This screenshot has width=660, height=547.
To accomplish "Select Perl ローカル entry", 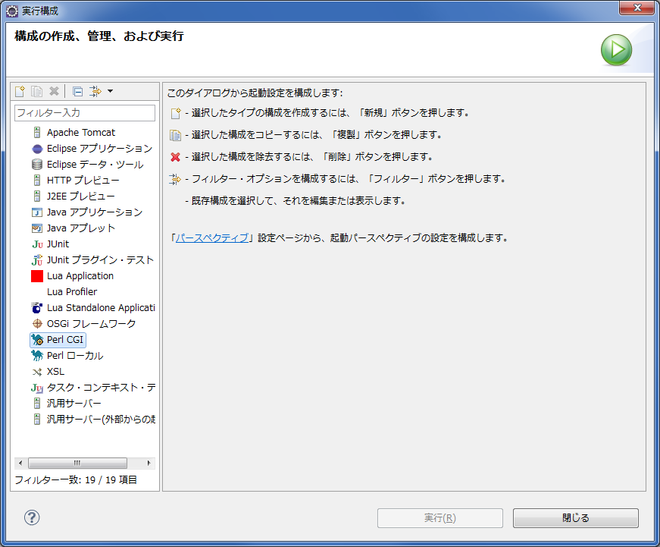I will pos(75,356).
